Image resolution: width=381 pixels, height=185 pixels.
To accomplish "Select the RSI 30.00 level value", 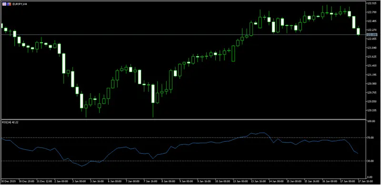I will coord(371,161).
